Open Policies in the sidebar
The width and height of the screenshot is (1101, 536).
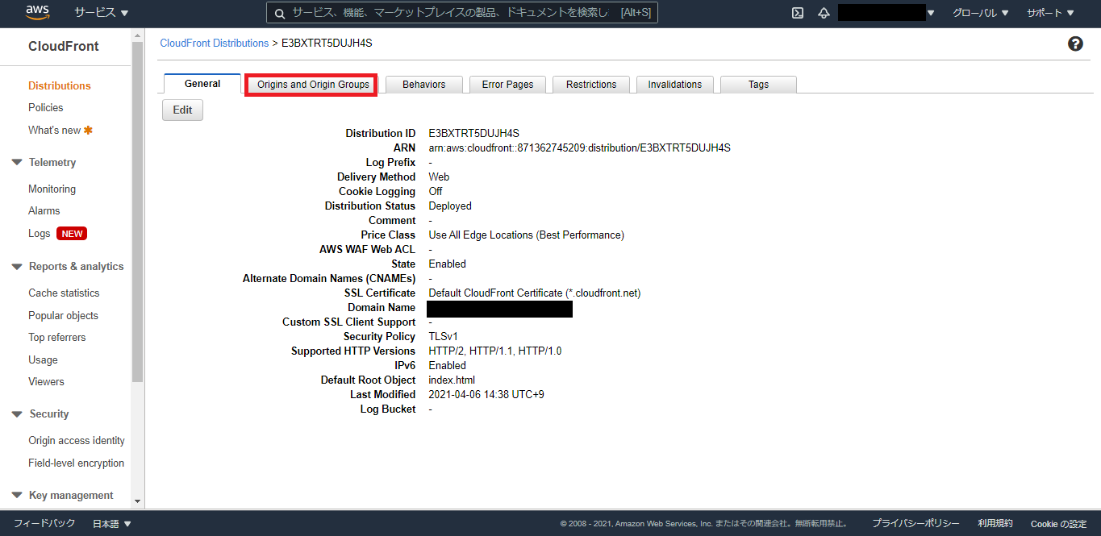click(46, 107)
